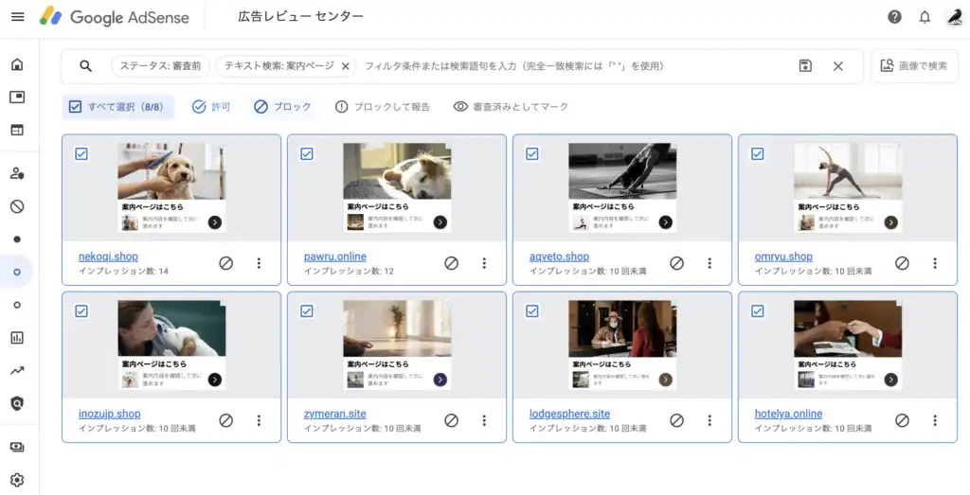Open the more options menu for omryu.shop
The width and height of the screenshot is (970, 495).
coord(934,263)
